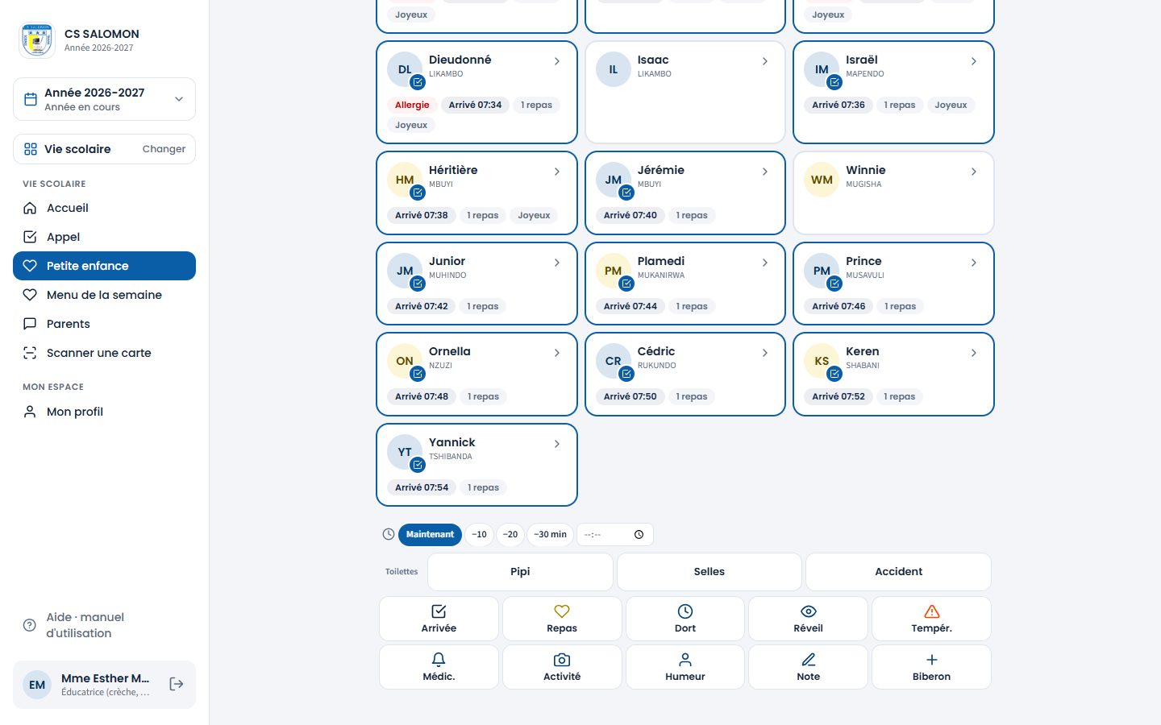Open Appel in the sidebar
This screenshot has height=725, width=1161.
tap(104, 237)
